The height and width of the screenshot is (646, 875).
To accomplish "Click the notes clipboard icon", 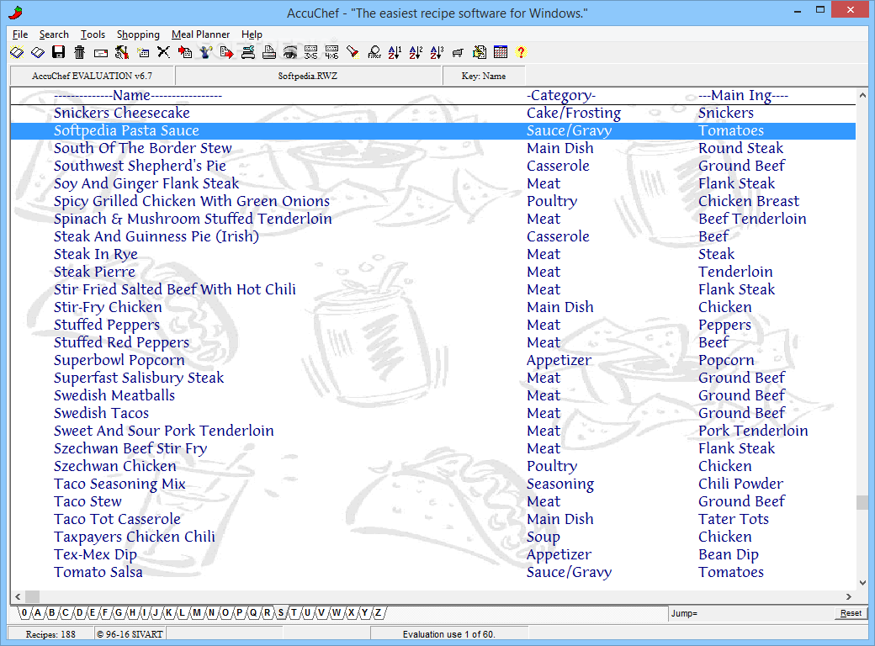I will click(480, 52).
